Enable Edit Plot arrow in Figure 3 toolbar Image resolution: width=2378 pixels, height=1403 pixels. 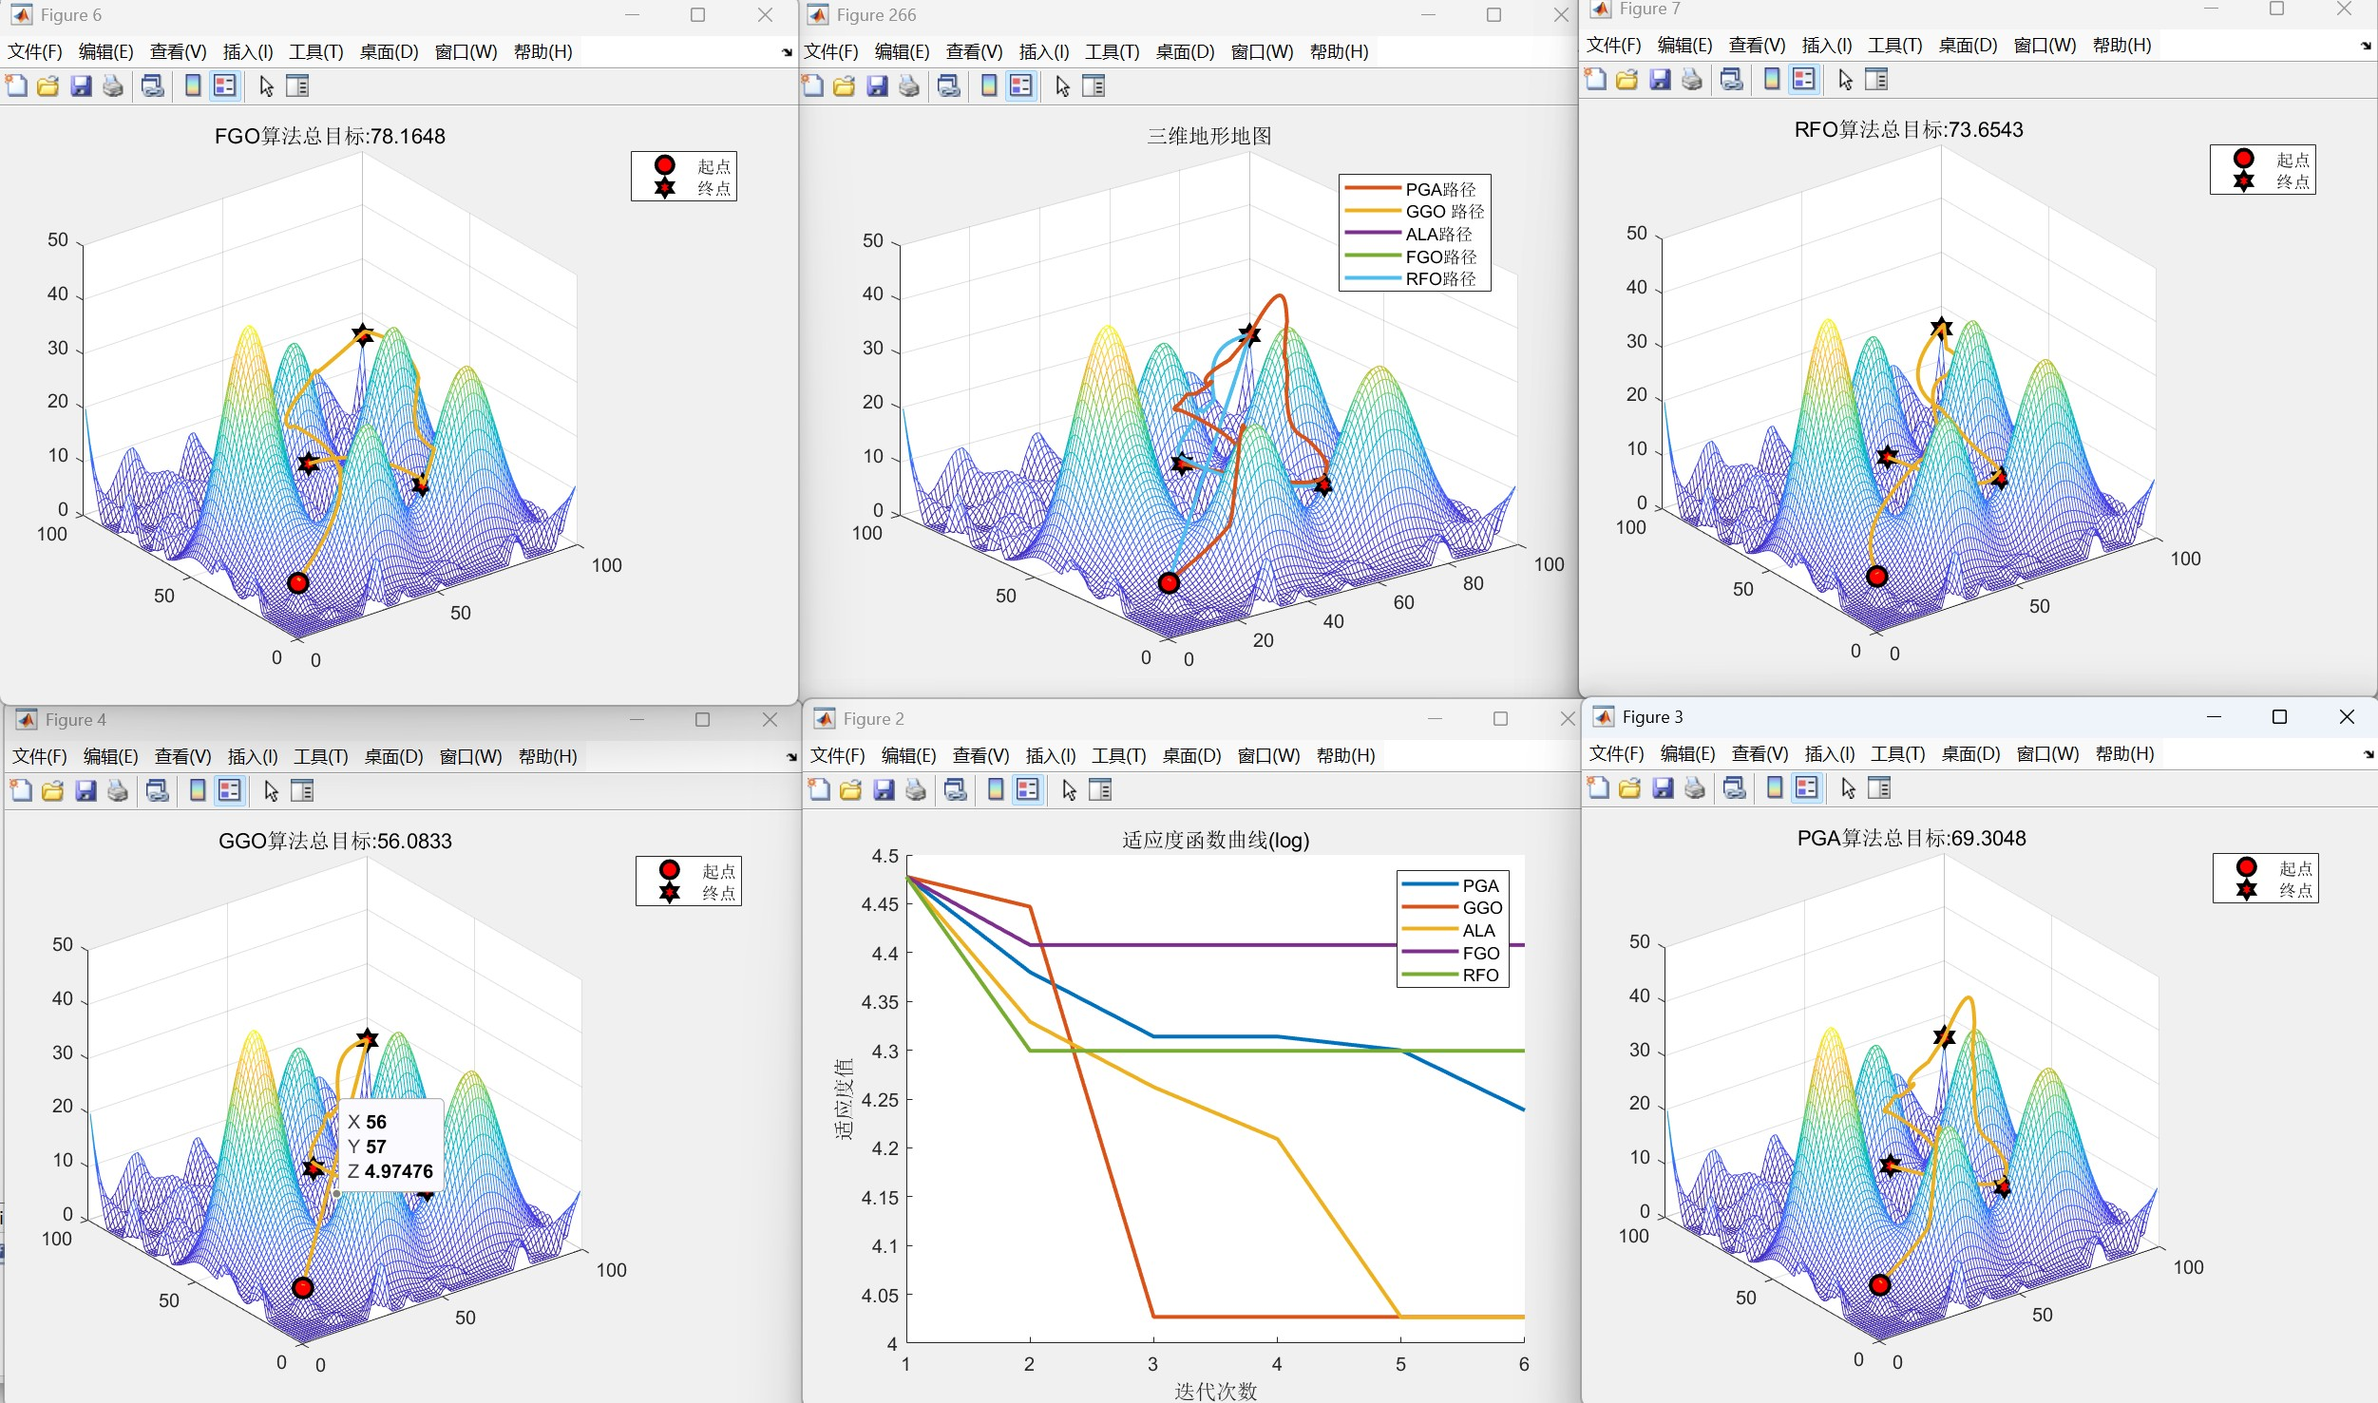click(x=1848, y=787)
